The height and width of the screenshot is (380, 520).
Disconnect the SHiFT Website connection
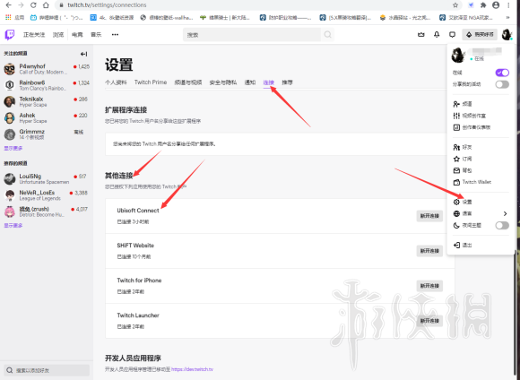coord(429,251)
